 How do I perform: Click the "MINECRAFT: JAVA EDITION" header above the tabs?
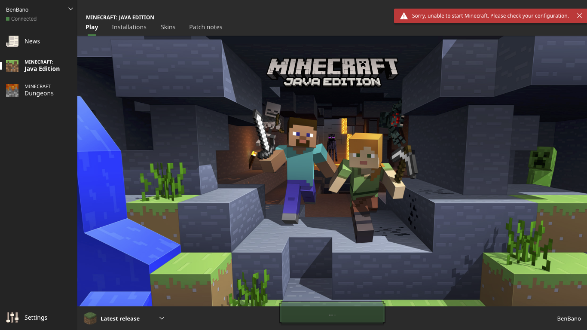click(x=120, y=18)
